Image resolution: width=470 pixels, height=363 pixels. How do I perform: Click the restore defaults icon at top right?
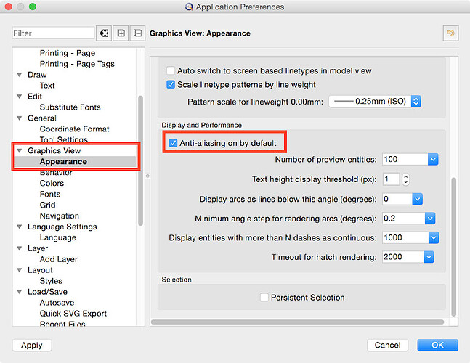(450, 33)
